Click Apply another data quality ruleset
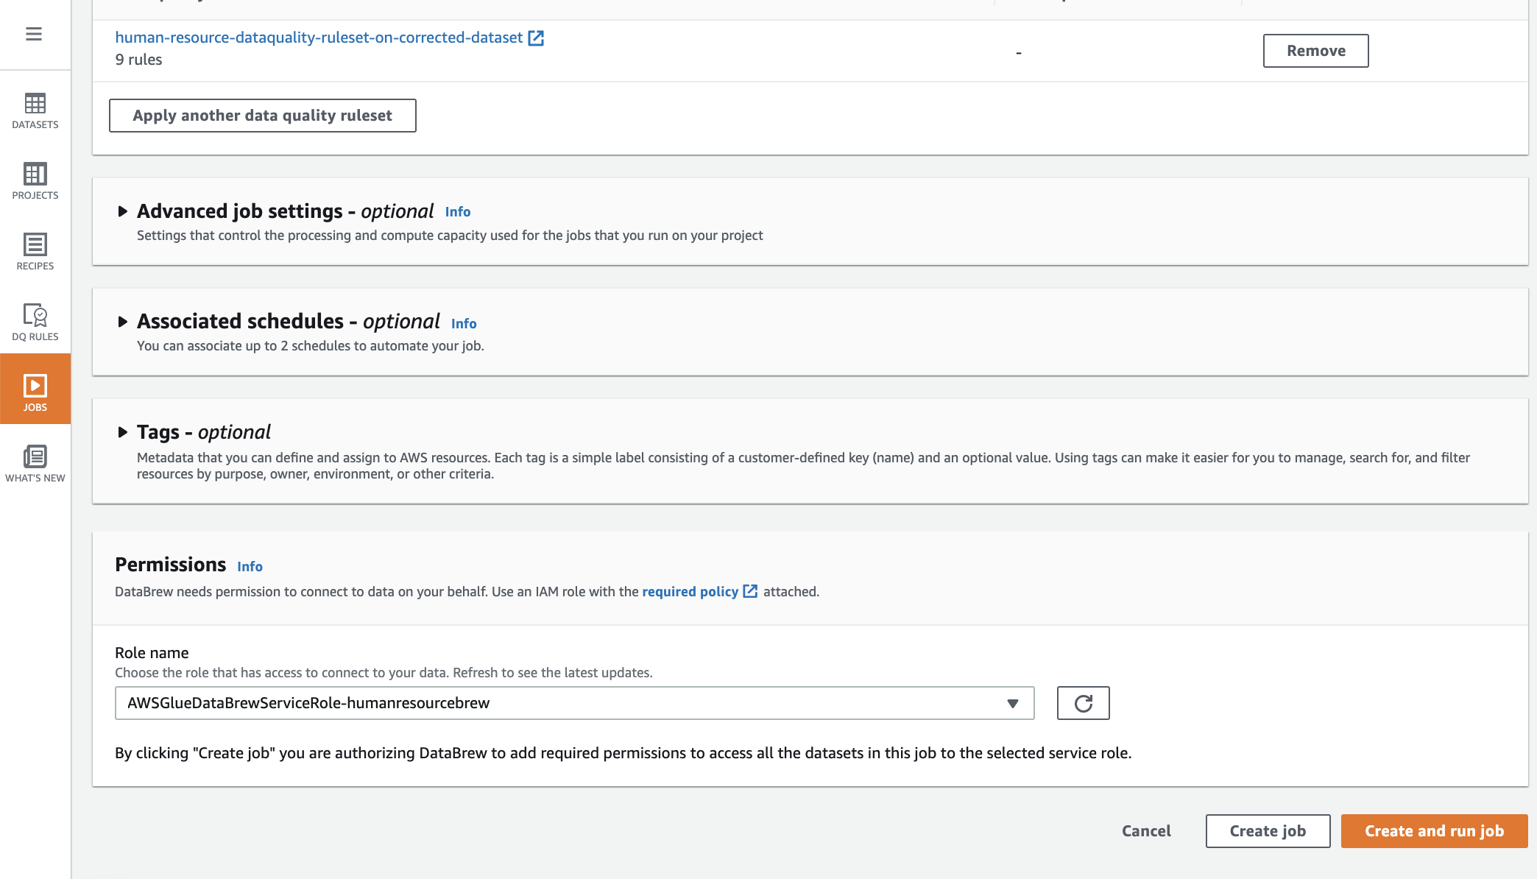The width and height of the screenshot is (1537, 879). pos(263,116)
